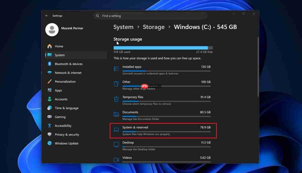This screenshot has height=173, width=302.
Task: Open Bluetooth & devices settings
Action: pos(76,64)
